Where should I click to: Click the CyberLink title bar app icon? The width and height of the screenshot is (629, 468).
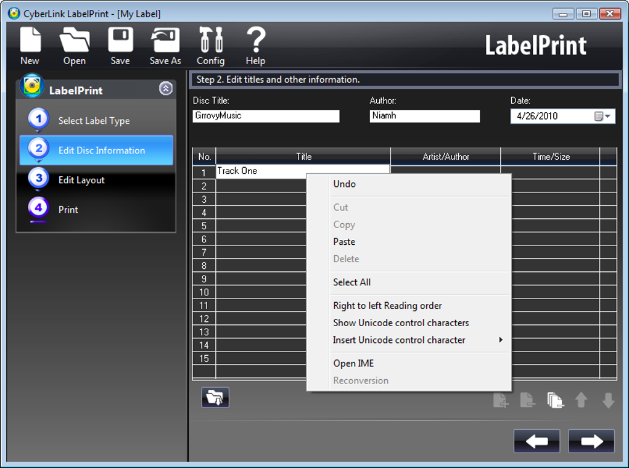pyautogui.click(x=14, y=13)
